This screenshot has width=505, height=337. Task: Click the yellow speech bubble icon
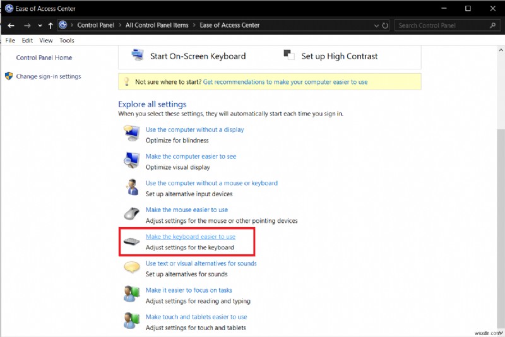[132, 267]
